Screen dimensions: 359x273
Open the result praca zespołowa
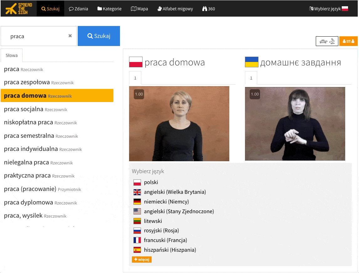tap(39, 82)
